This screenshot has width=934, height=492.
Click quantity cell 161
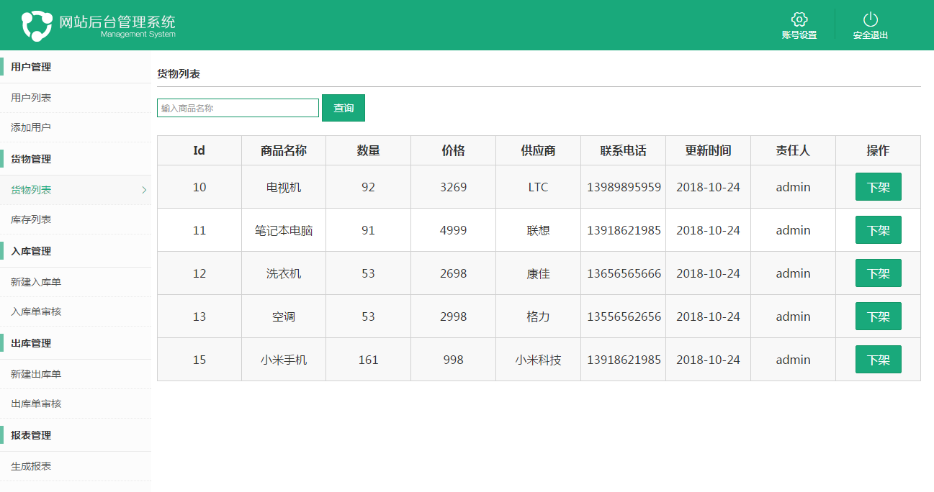pyautogui.click(x=368, y=360)
